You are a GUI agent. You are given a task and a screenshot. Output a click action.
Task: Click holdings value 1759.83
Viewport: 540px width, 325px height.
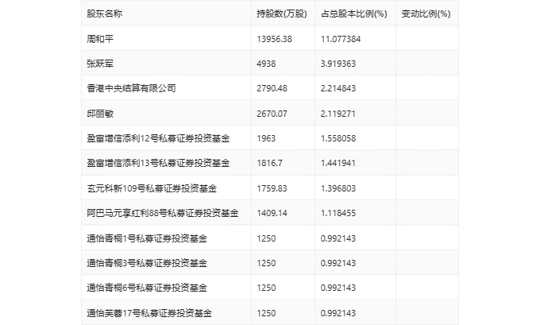pos(272,188)
